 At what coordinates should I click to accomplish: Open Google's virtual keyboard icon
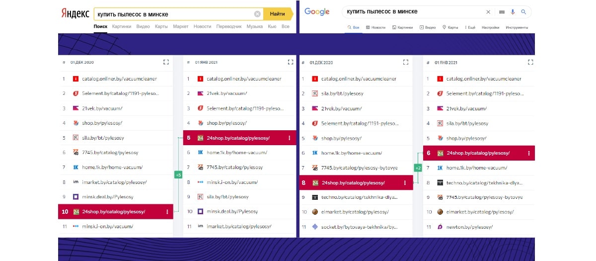(502, 12)
